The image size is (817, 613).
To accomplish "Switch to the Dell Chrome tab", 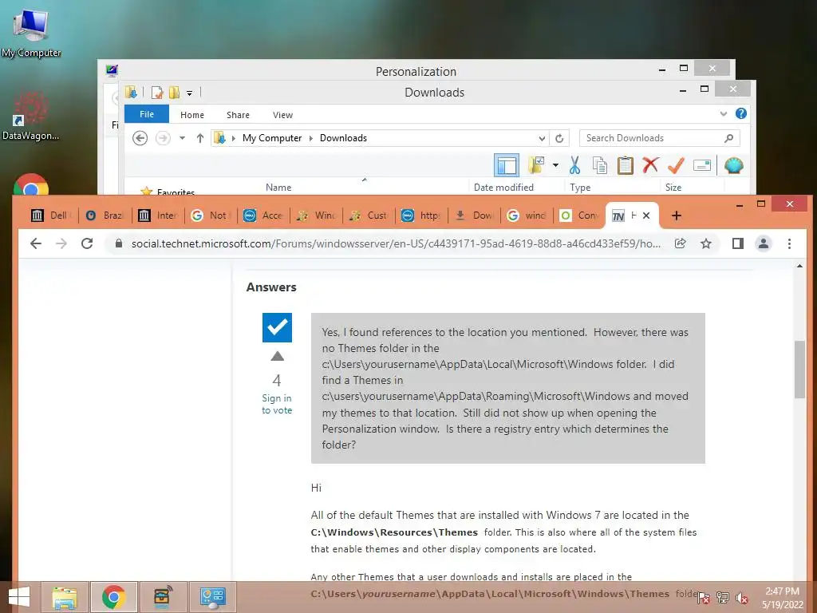I will [51, 216].
